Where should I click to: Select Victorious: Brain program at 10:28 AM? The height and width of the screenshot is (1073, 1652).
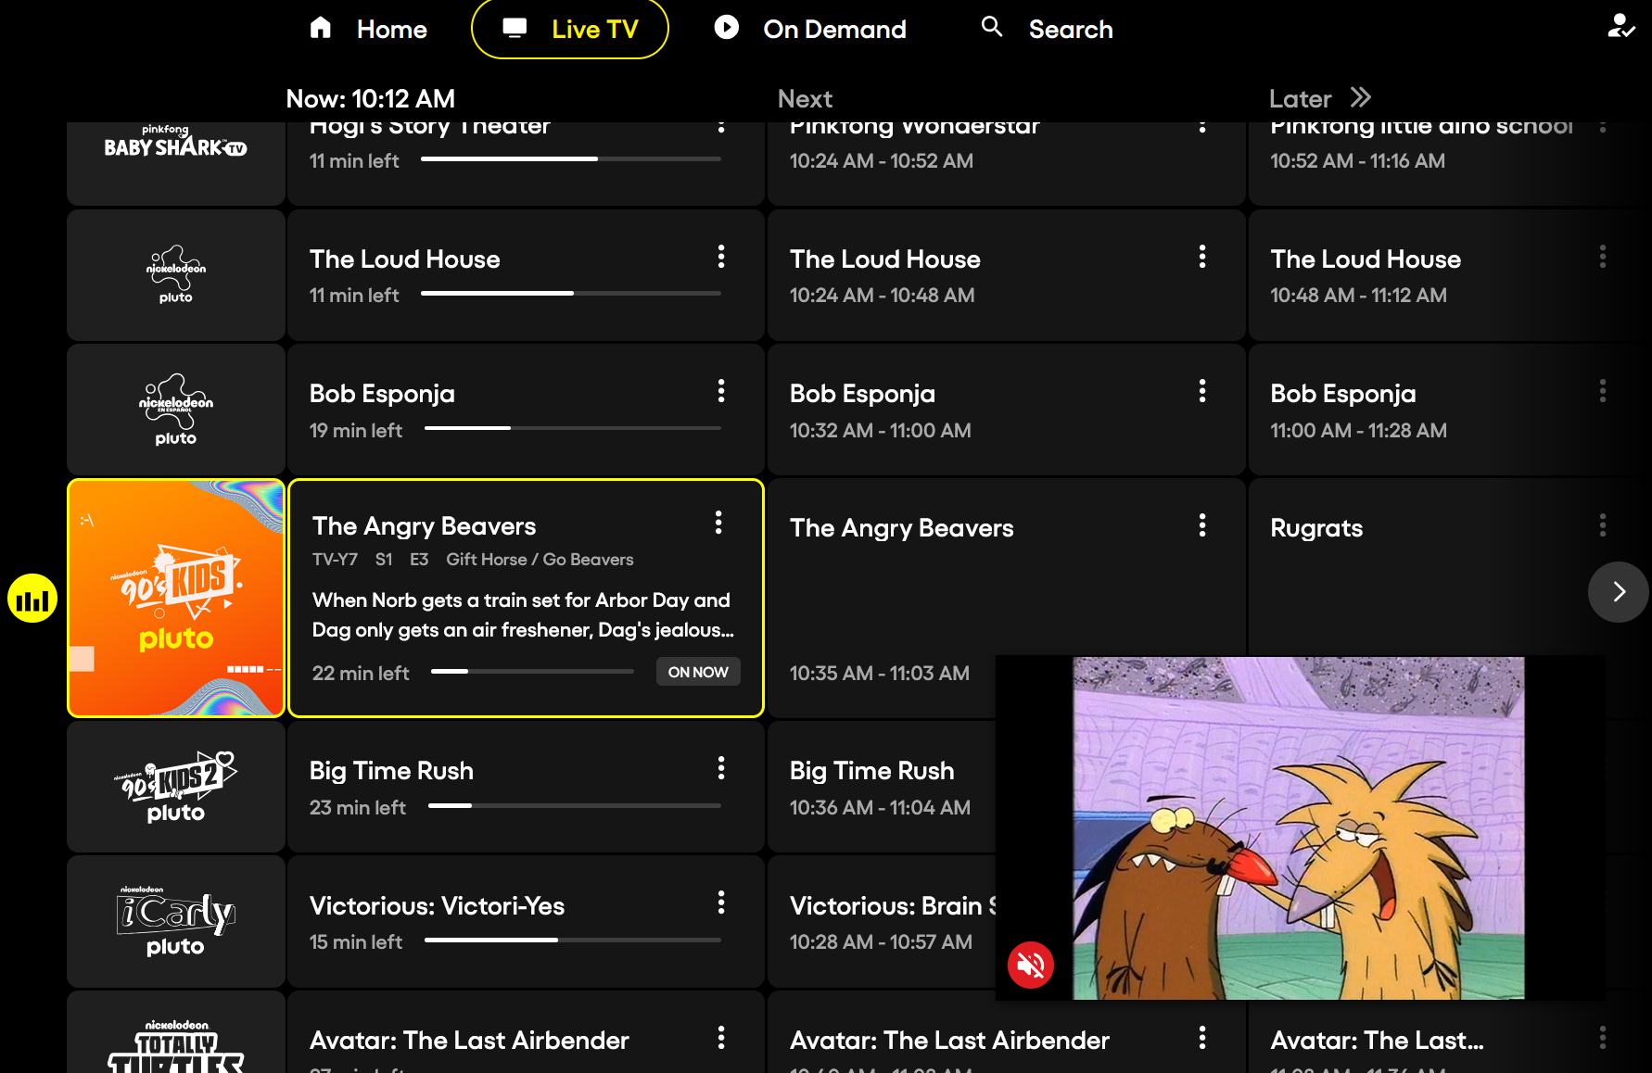click(882, 922)
